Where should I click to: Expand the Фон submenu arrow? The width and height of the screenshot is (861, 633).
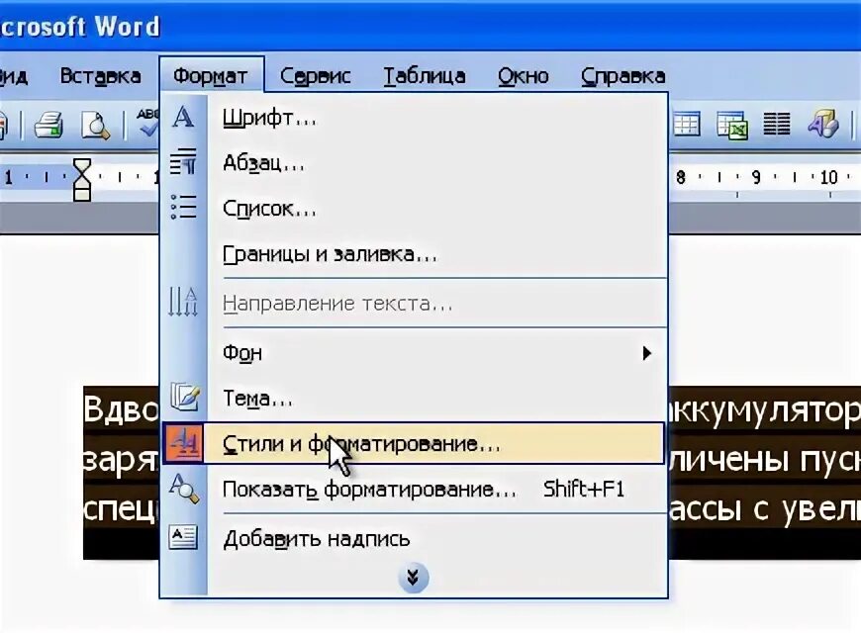[647, 353]
